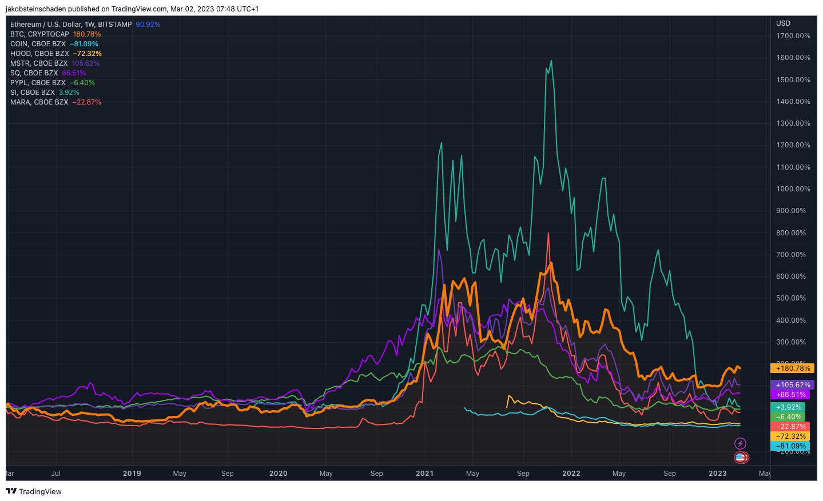
Task: Select the Ethereum / U.S. Dollar legend entry
Action: tap(85, 25)
